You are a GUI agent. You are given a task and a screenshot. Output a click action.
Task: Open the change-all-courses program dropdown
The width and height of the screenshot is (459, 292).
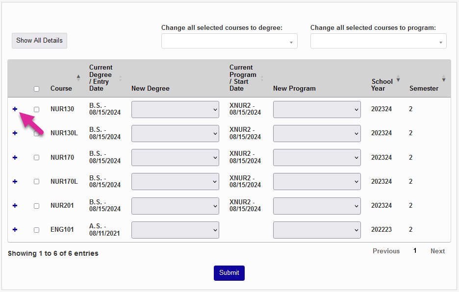pyautogui.click(x=378, y=41)
